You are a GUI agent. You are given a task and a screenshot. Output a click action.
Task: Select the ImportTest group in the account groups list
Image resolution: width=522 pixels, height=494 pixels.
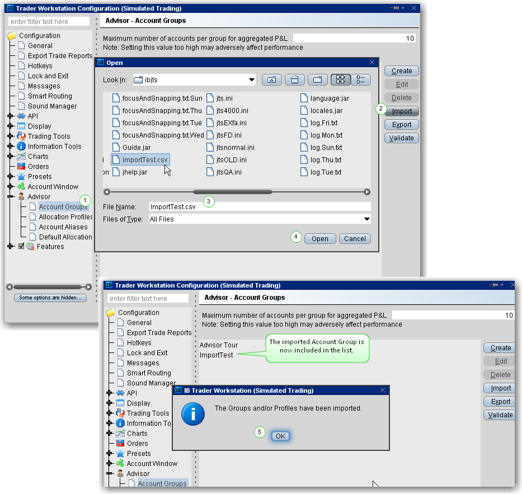click(217, 355)
